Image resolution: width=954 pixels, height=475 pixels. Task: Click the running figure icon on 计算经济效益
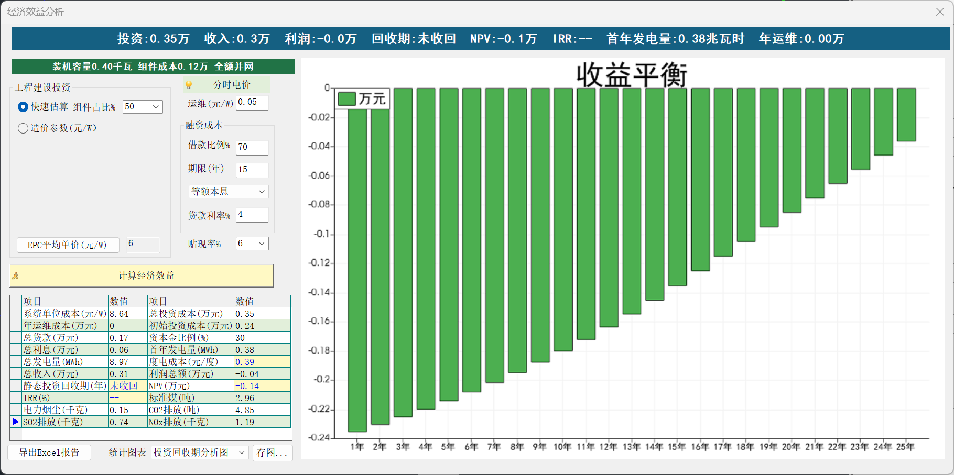(15, 276)
